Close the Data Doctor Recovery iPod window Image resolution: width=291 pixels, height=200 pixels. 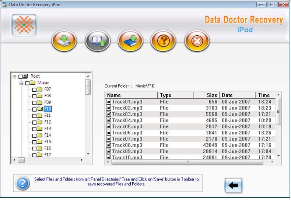tap(283, 5)
